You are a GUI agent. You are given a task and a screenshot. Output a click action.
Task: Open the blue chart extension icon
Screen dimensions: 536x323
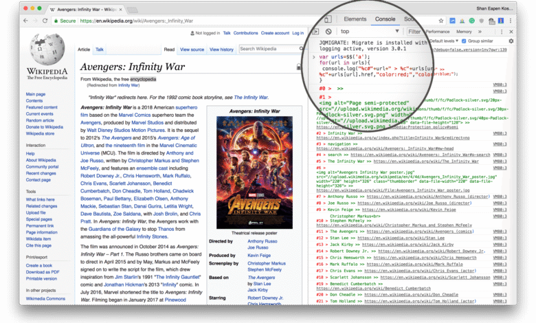(x=452, y=21)
